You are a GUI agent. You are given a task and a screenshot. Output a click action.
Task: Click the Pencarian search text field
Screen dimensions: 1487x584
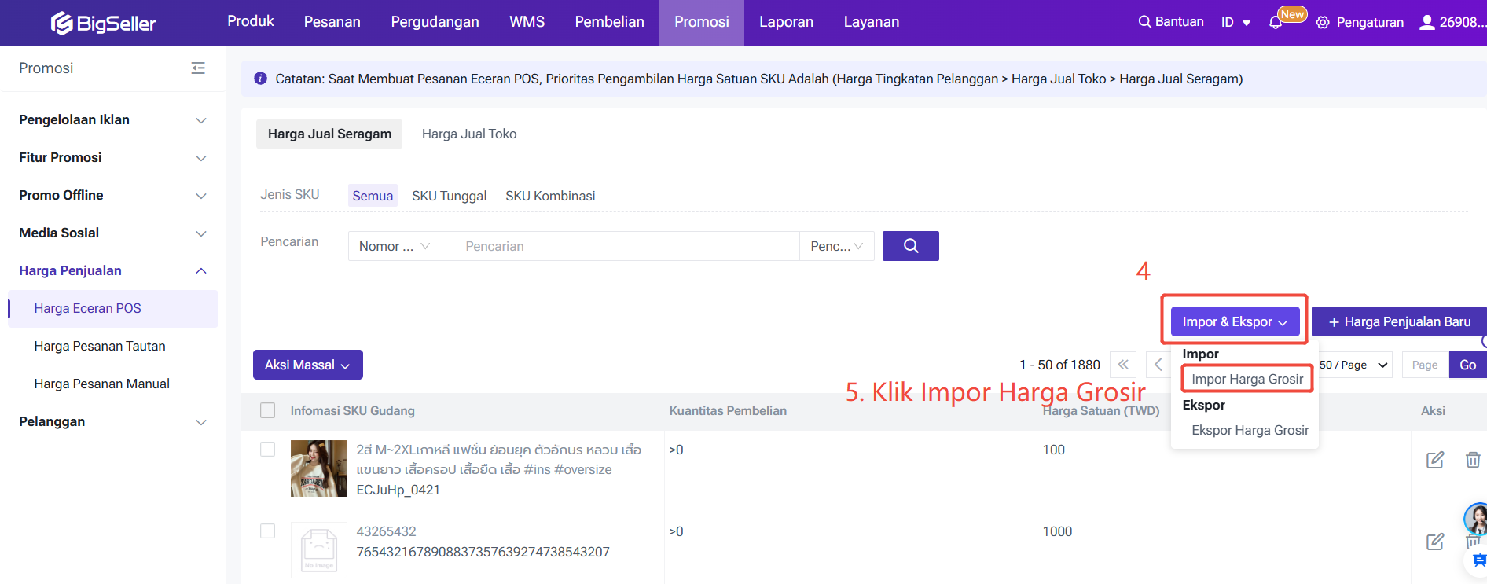click(619, 246)
